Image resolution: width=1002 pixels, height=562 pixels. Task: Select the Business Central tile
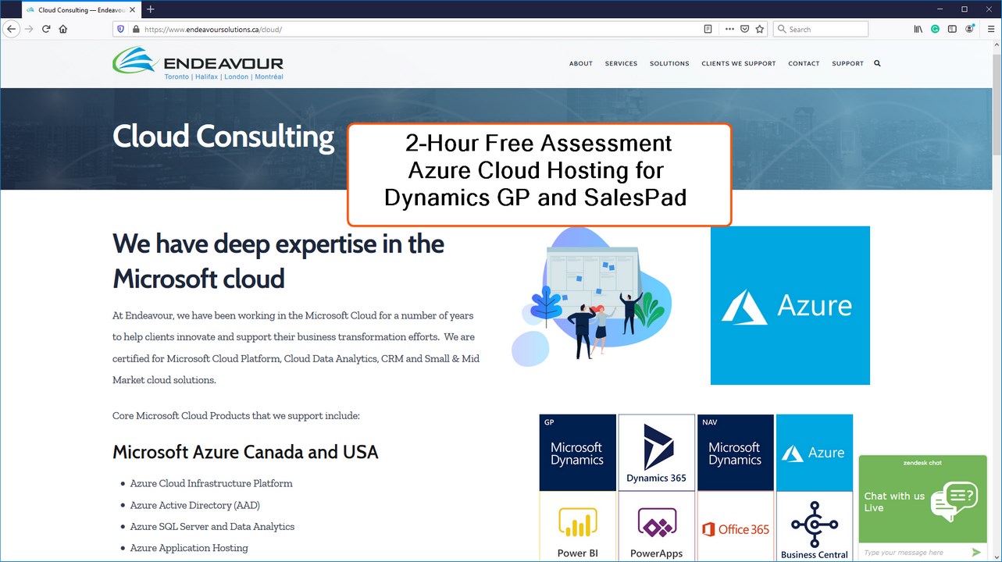(815, 527)
